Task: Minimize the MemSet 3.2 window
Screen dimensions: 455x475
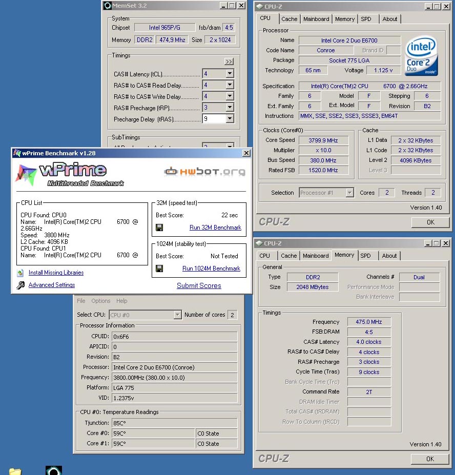Action: 223,6
